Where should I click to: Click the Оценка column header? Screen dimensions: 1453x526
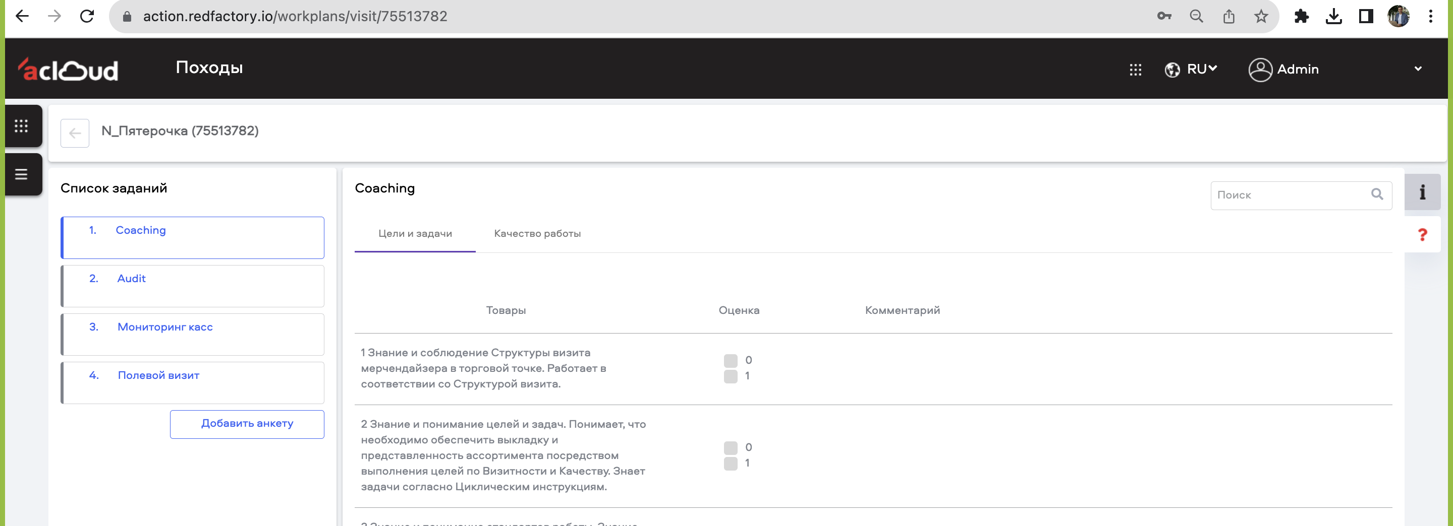(739, 310)
